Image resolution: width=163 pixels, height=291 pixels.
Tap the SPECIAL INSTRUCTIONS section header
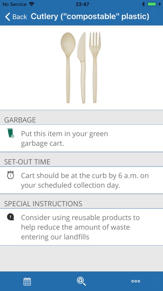tap(81, 204)
